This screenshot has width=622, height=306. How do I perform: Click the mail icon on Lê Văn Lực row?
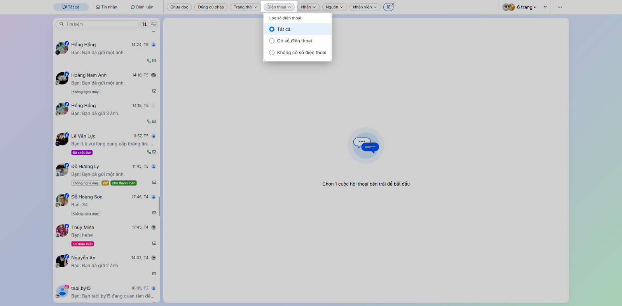pyautogui.click(x=154, y=152)
